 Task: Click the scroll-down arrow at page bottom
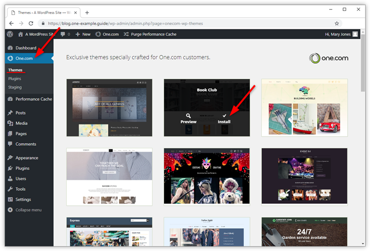pyautogui.click(x=363, y=244)
